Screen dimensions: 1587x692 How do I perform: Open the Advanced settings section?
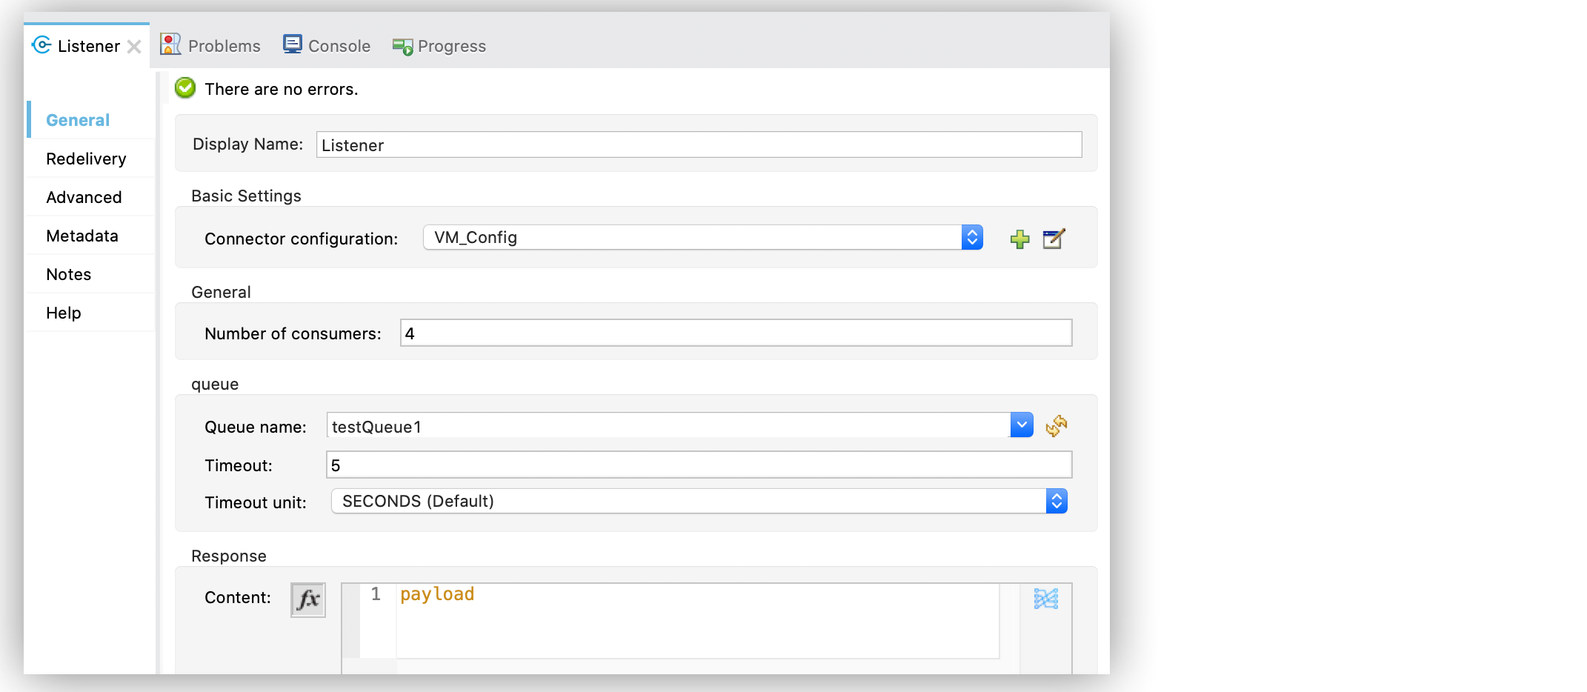pyautogui.click(x=84, y=196)
